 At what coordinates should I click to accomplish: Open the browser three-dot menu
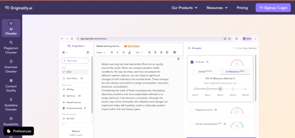coord(256,39)
